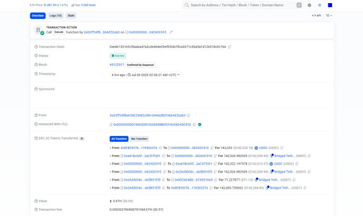The height and width of the screenshot is (216, 363).
Task: Expand the first transfer row for 142,332 USDC
Action: click(111, 148)
